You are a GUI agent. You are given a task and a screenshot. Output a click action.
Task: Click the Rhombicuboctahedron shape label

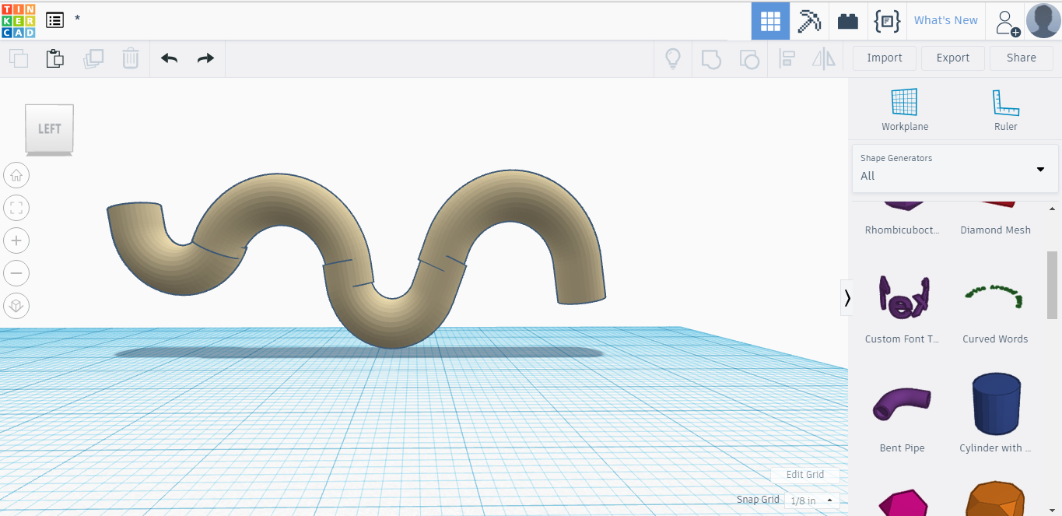(903, 230)
